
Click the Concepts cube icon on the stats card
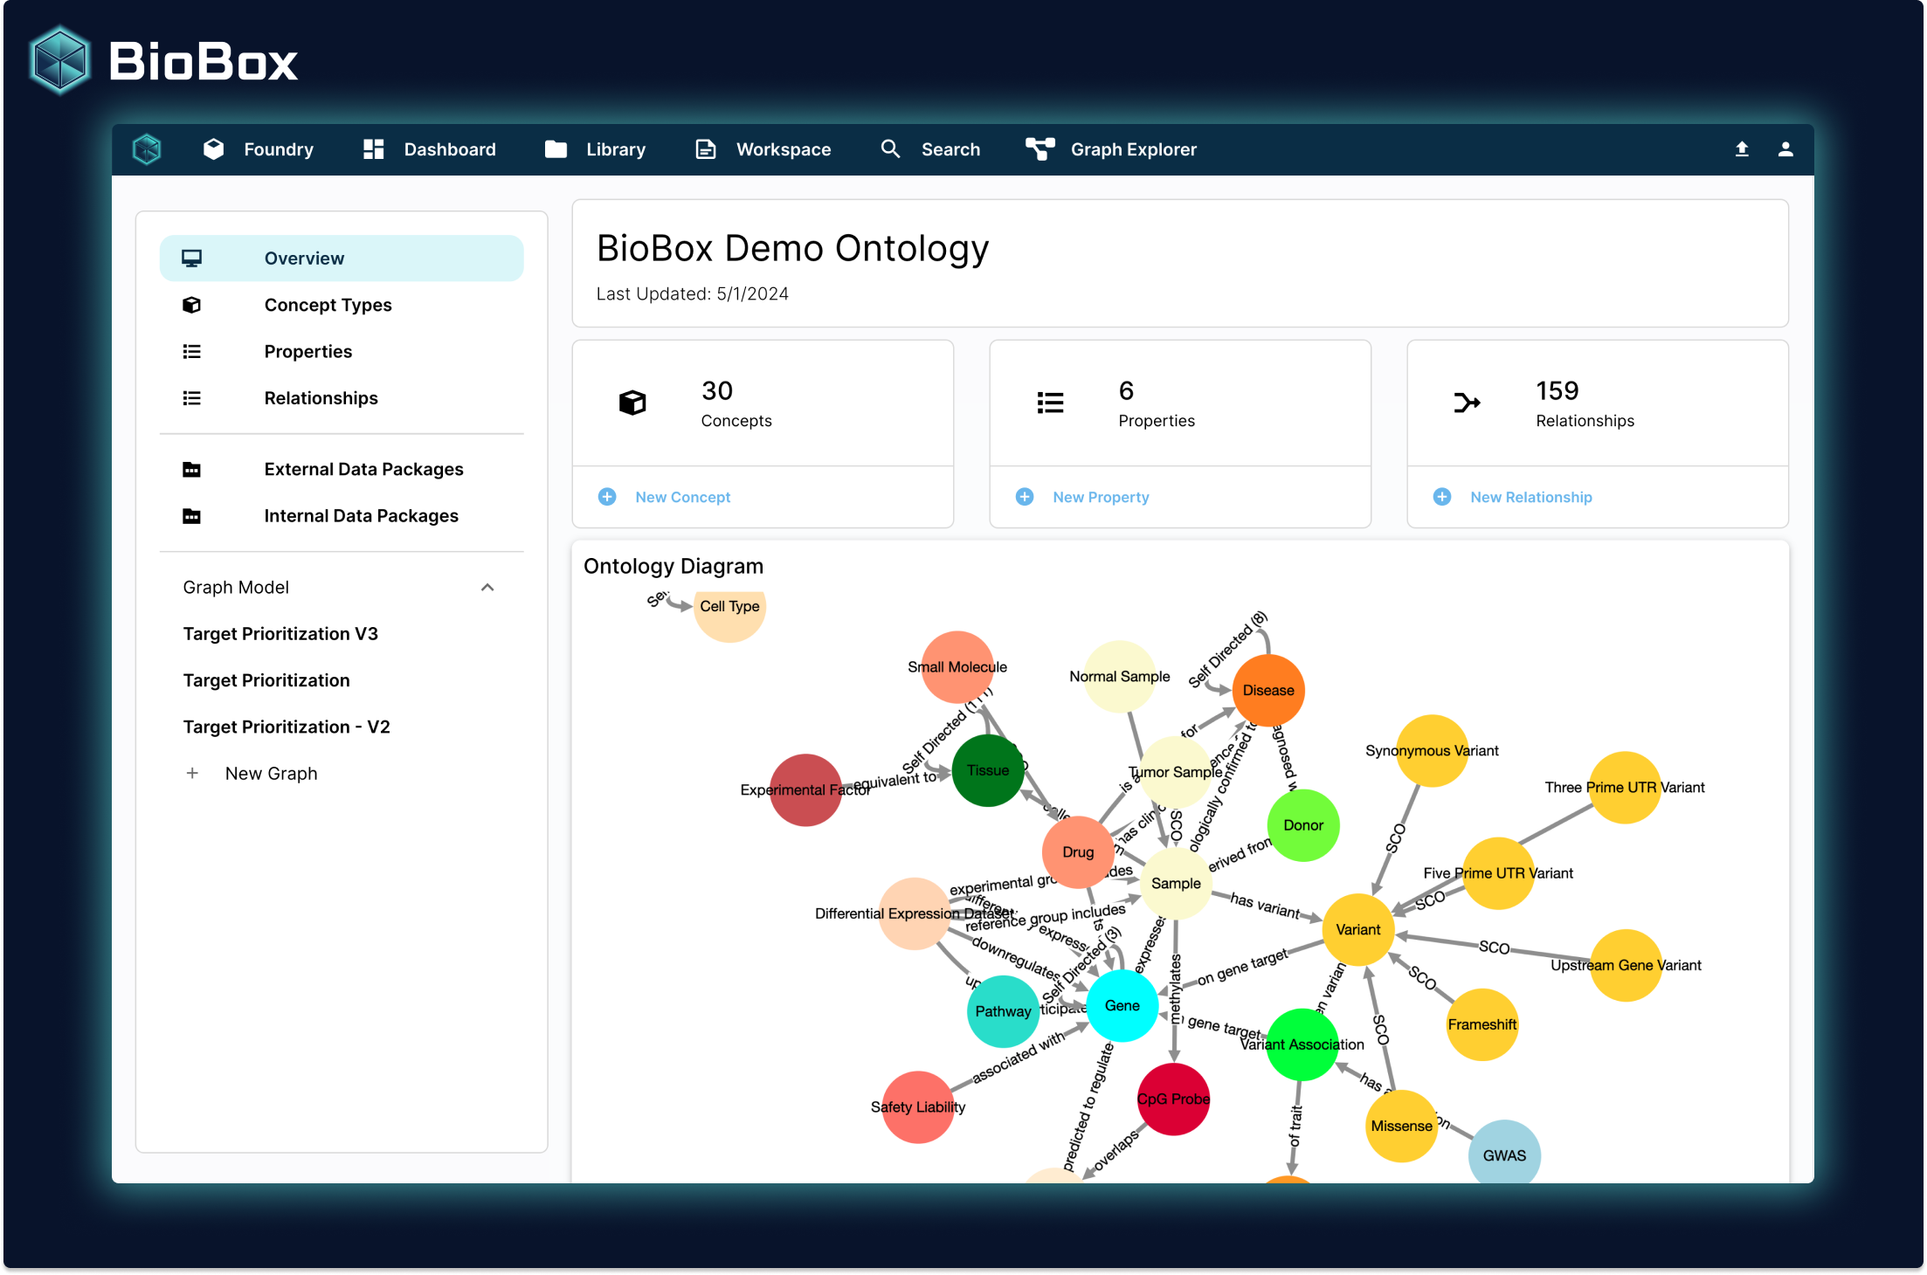[x=632, y=403]
